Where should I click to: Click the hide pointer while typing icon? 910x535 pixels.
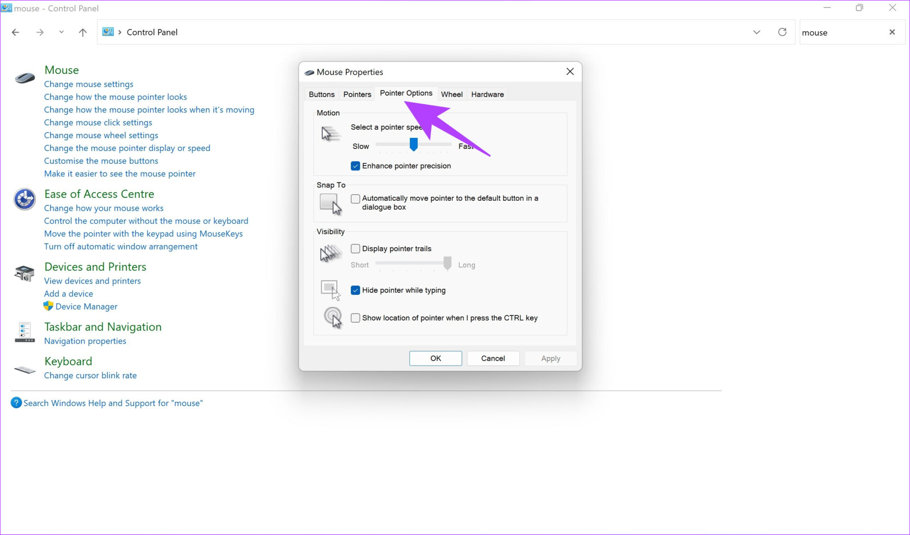(x=331, y=290)
